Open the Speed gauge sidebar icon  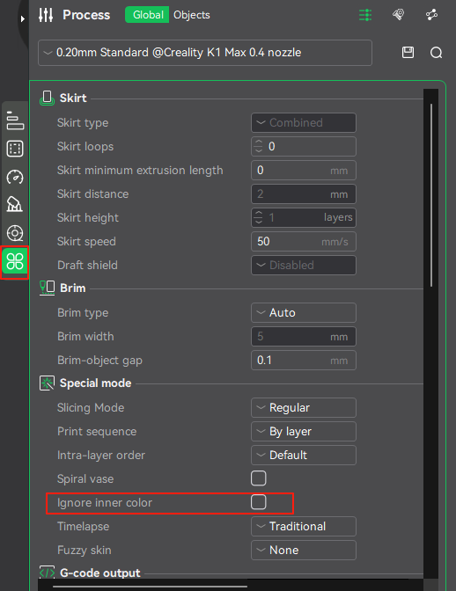15,177
